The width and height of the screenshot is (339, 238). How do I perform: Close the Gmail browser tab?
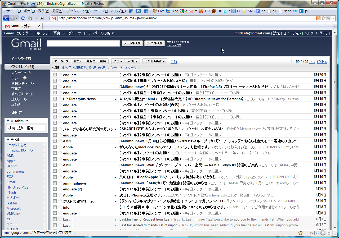point(39,26)
